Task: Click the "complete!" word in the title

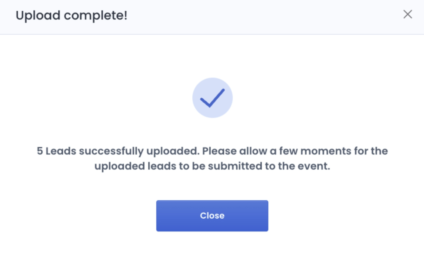Action: (x=95, y=15)
